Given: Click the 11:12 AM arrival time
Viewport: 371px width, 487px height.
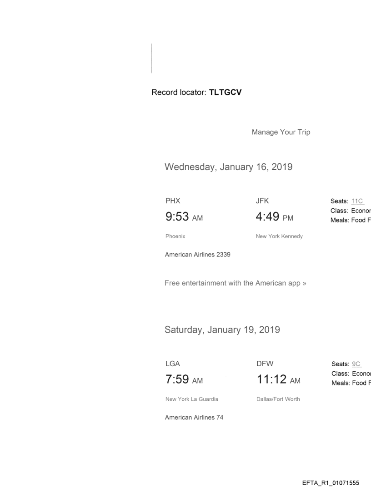Looking at the screenshot, I should [x=278, y=380].
